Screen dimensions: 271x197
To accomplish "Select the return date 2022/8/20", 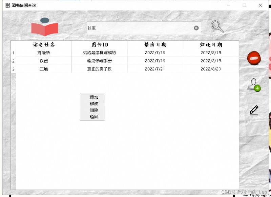I will click(x=211, y=69).
